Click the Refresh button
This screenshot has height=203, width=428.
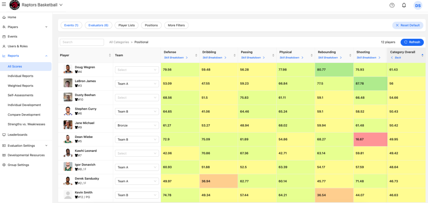click(412, 42)
